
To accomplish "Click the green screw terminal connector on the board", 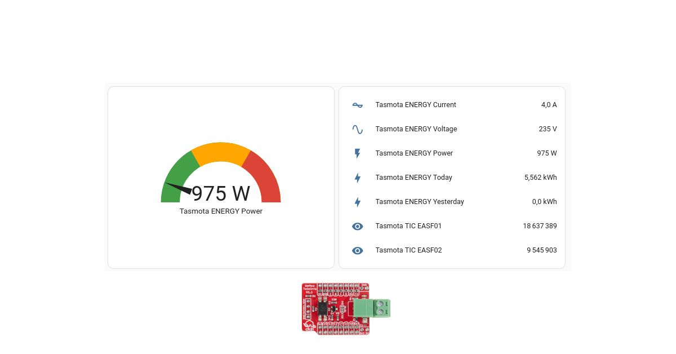I will (x=372, y=308).
